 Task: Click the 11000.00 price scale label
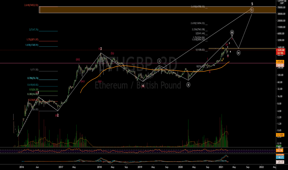pos(282,27)
